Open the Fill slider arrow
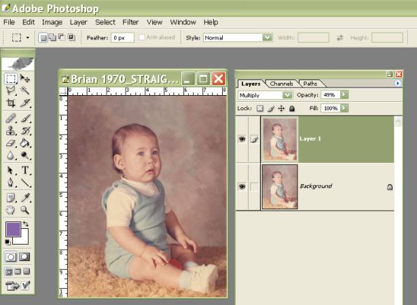 pyautogui.click(x=344, y=108)
